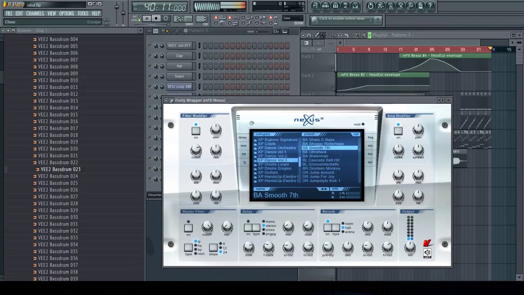Toggle the Playlist magnet snap icon
The image size is (524, 295).
pyautogui.click(x=309, y=35)
